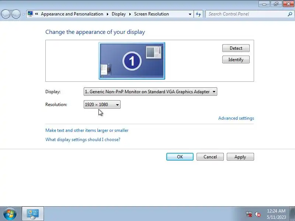Click Control Panel taskbar icon
This screenshot has height=221, width=295.
33,214
